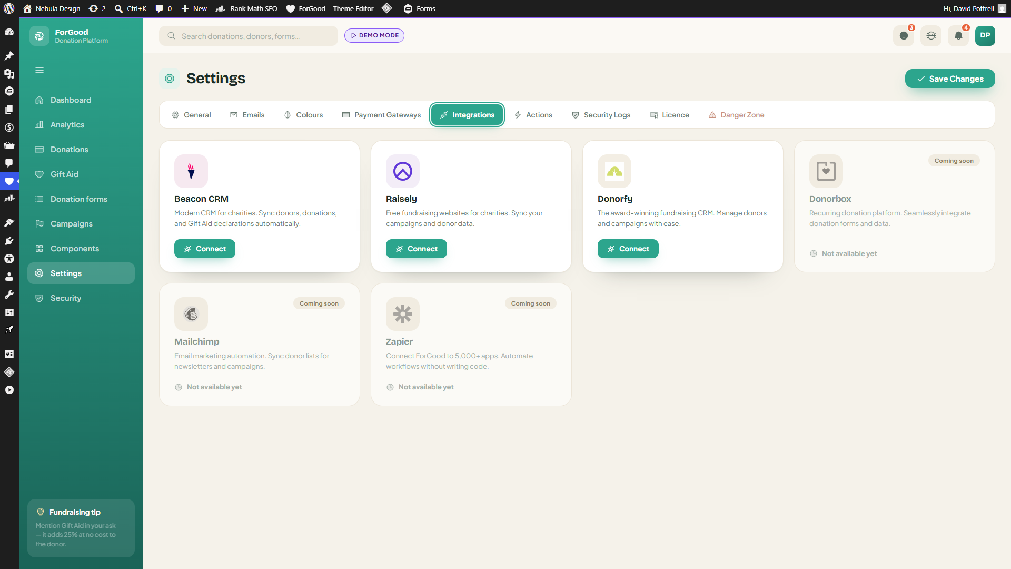Click the WordPress logo in admin bar
This screenshot has height=569, width=1011.
[x=9, y=8]
